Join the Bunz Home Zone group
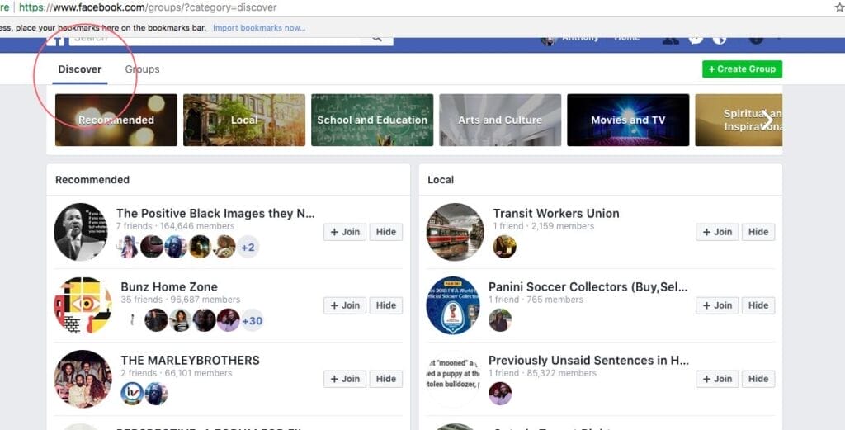 [x=345, y=305]
